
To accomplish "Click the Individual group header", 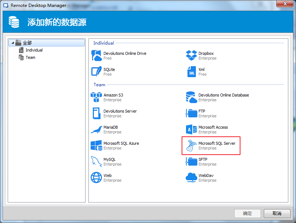I will [x=104, y=43].
